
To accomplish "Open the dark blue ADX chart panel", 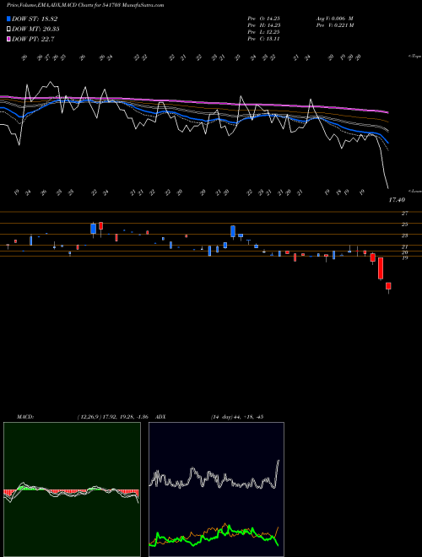I will (x=216, y=489).
